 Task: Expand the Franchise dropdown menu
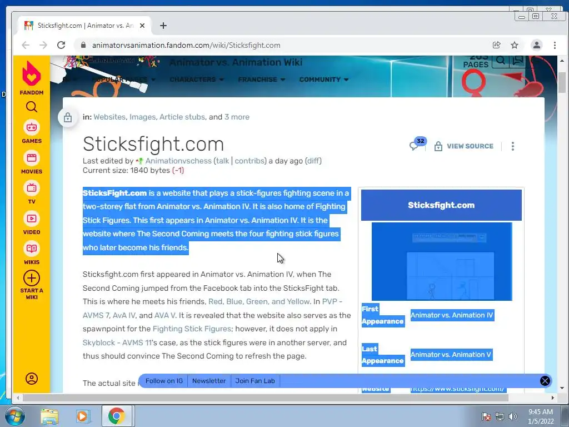coord(261,80)
